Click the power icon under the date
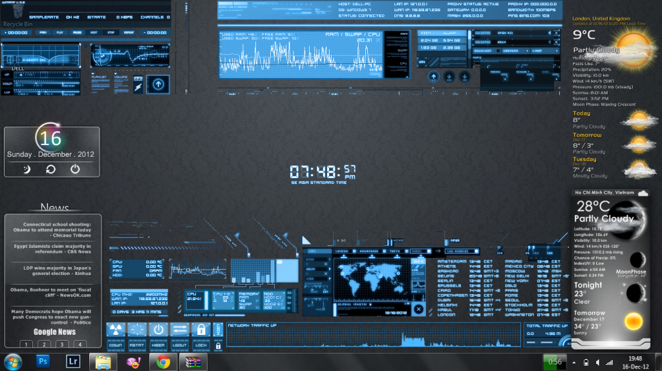Viewport: 662px width, 371px height. click(75, 169)
